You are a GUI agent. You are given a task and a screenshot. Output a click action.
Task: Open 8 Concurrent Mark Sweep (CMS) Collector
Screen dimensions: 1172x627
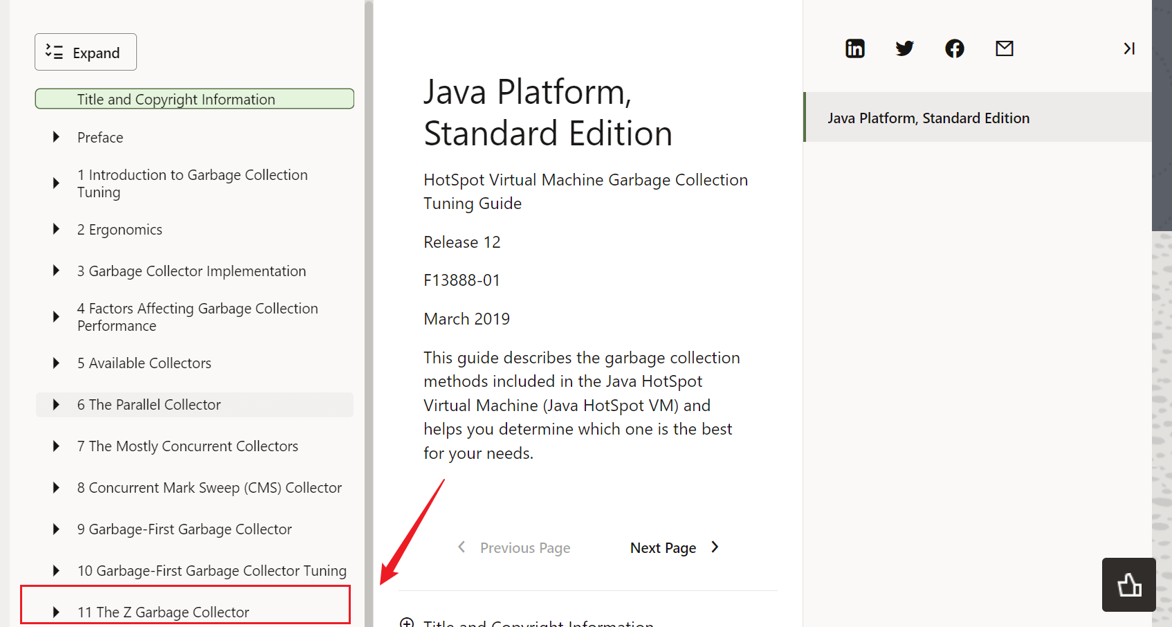tap(209, 488)
